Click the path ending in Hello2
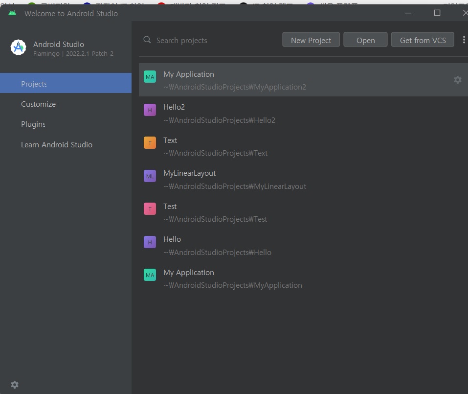 (x=220, y=120)
